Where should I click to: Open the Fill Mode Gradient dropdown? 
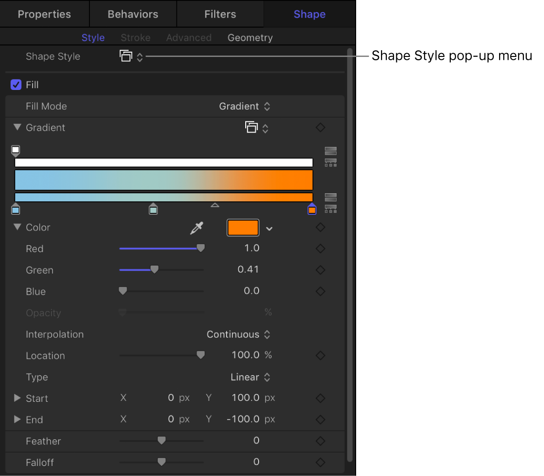[x=245, y=106]
